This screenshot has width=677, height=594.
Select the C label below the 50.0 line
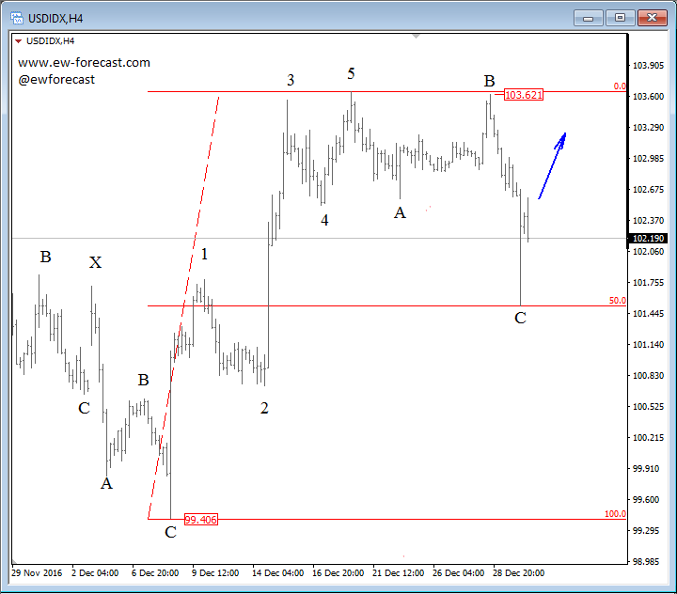(520, 319)
